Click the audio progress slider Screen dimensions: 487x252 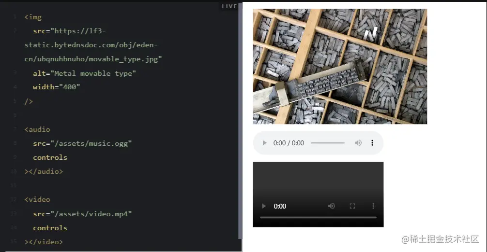coord(328,143)
